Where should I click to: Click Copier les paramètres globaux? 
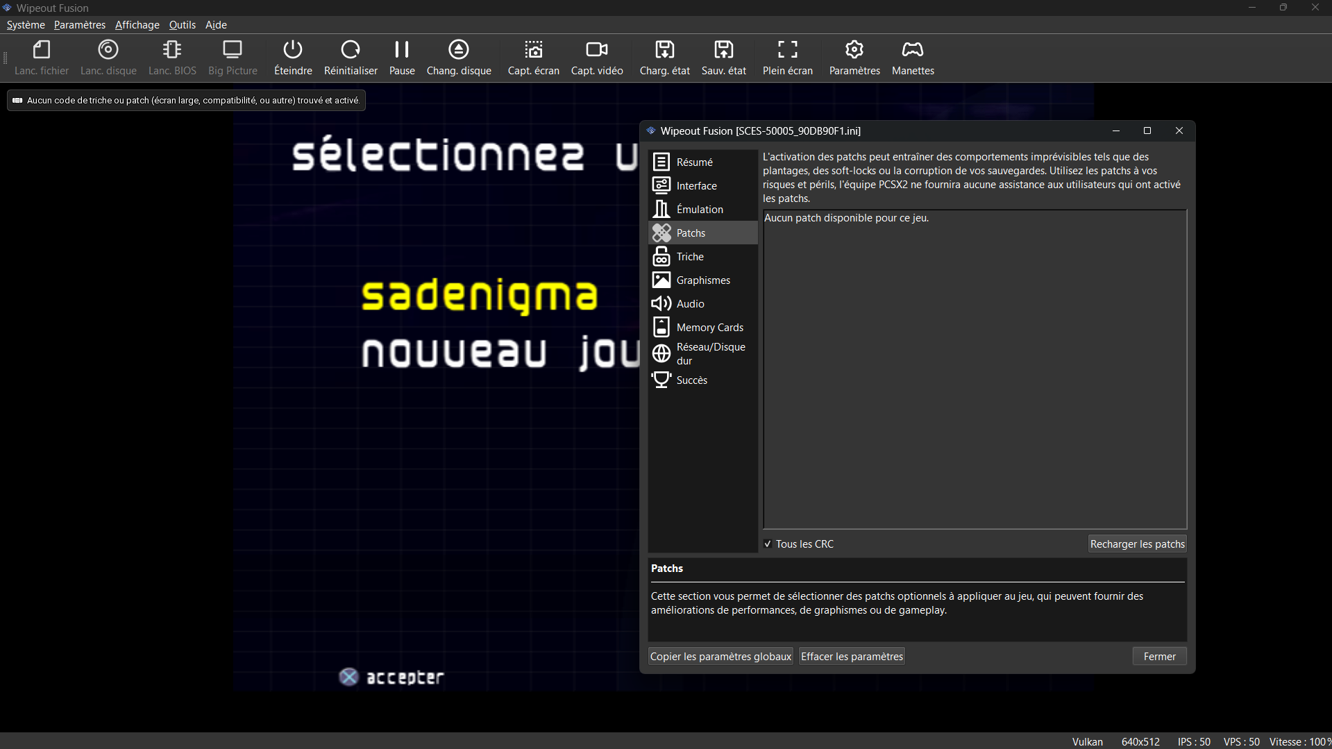(720, 657)
